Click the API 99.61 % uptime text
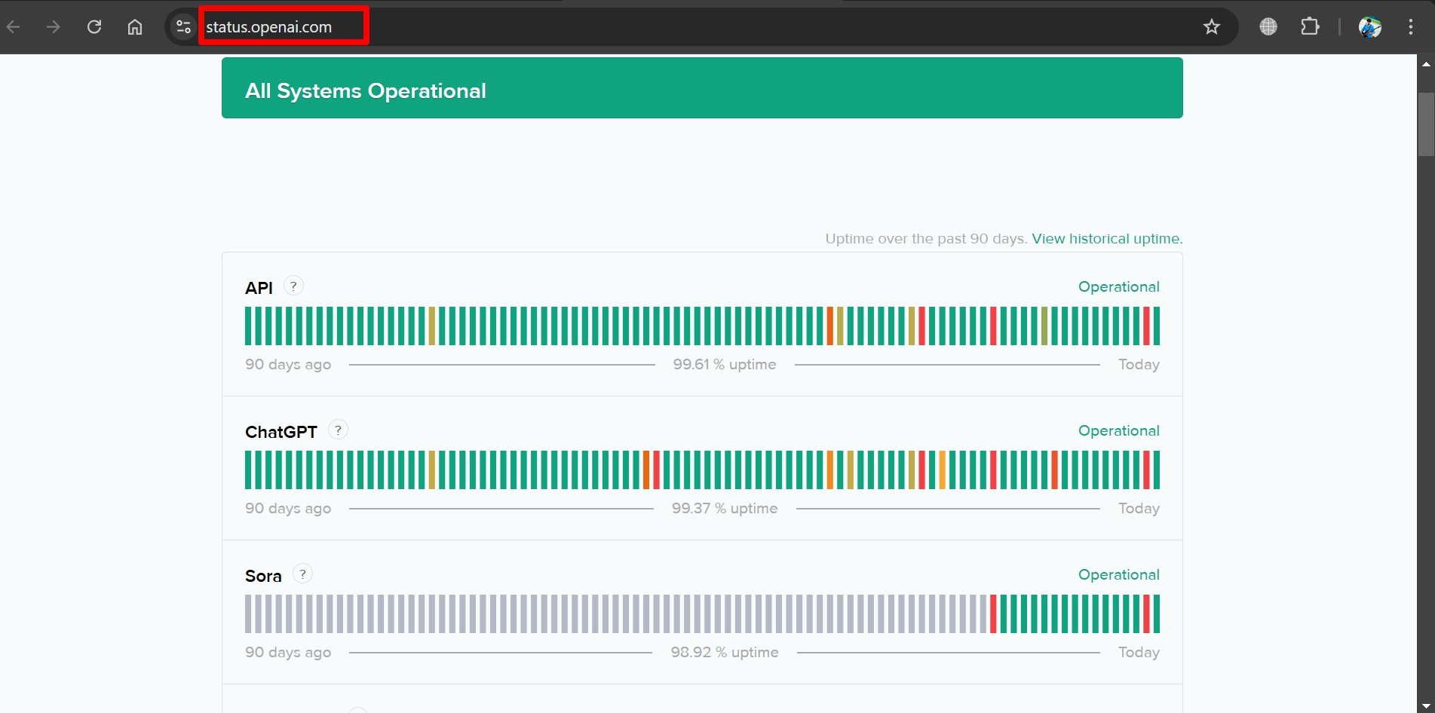1435x713 pixels. [724, 364]
